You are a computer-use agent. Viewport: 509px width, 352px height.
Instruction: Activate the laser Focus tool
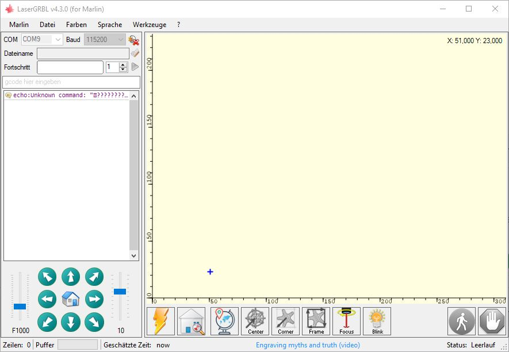346,321
